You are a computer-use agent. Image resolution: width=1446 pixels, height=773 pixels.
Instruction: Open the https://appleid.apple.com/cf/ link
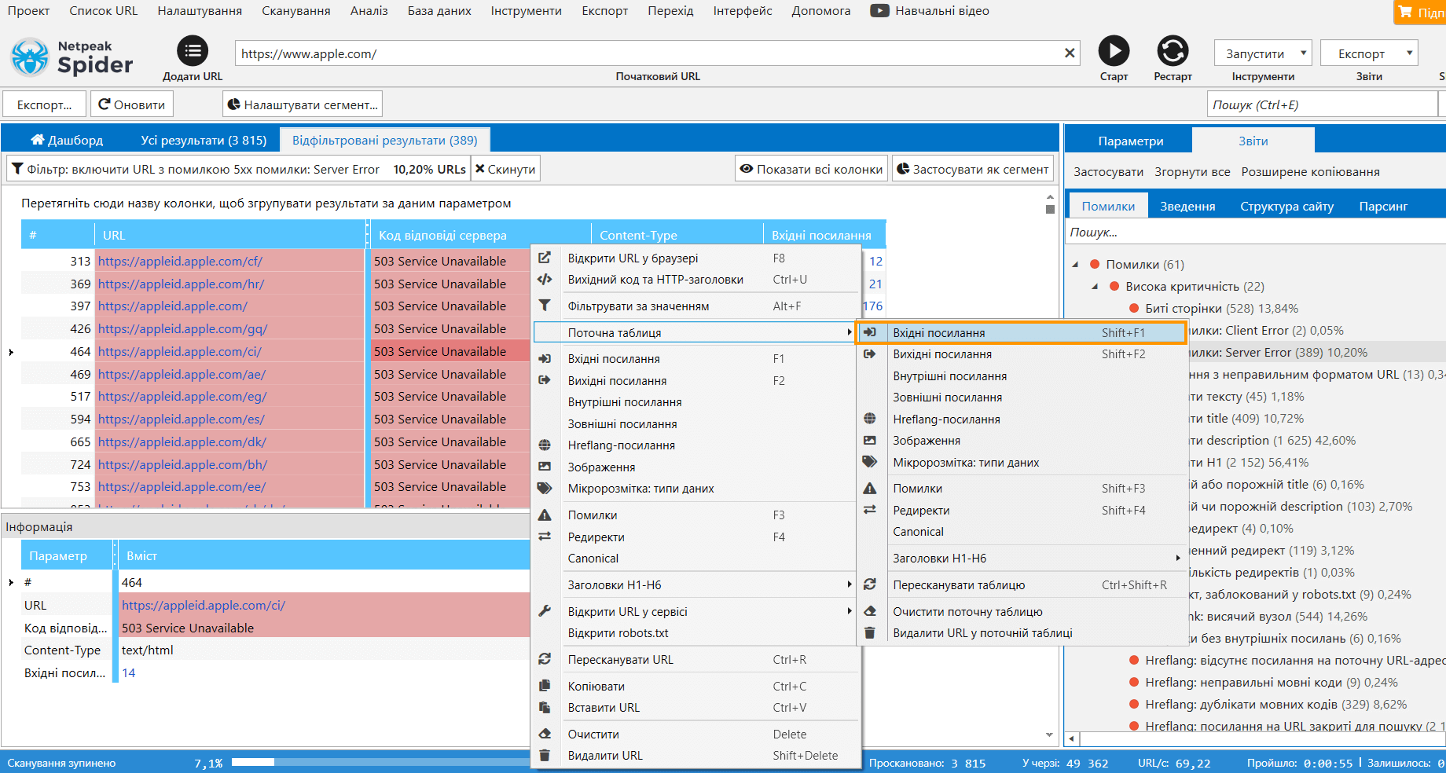[180, 261]
